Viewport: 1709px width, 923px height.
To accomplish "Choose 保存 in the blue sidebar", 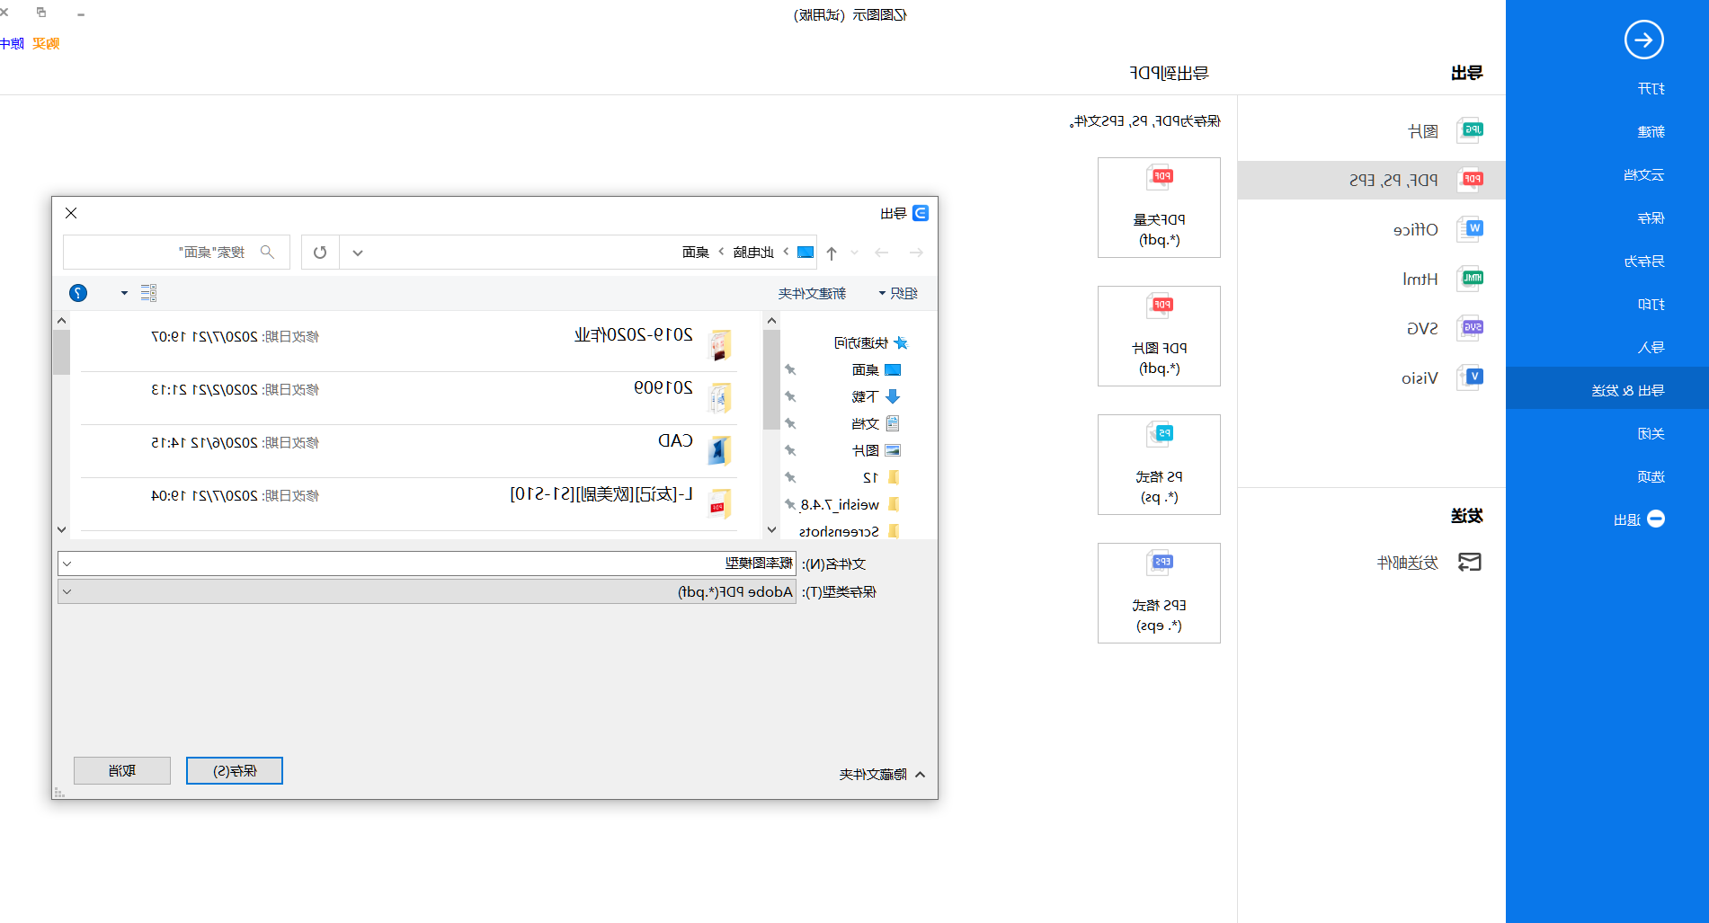I will coord(1651,218).
